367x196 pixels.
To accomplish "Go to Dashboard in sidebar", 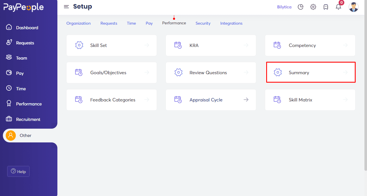I will (x=27, y=28).
